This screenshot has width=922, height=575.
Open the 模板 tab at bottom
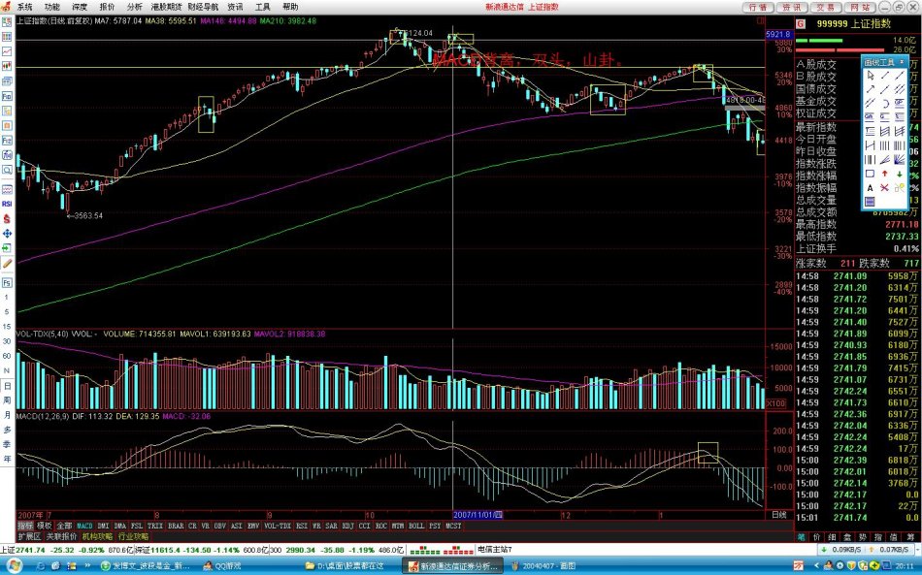[44, 526]
